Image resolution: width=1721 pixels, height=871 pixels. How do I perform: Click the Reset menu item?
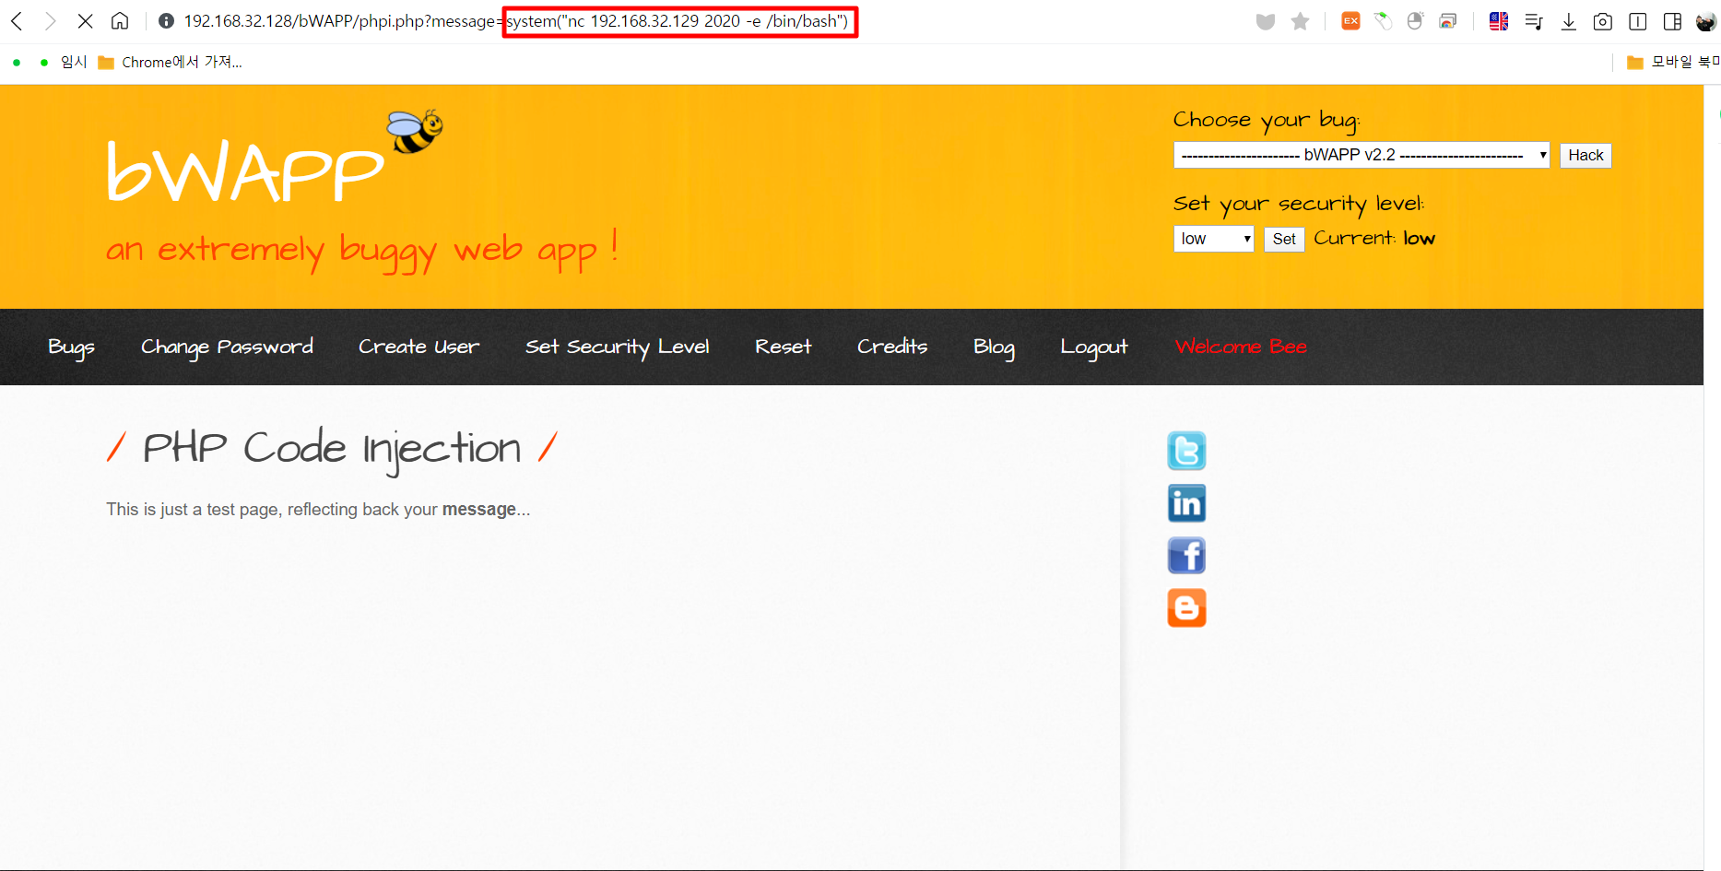coord(784,347)
